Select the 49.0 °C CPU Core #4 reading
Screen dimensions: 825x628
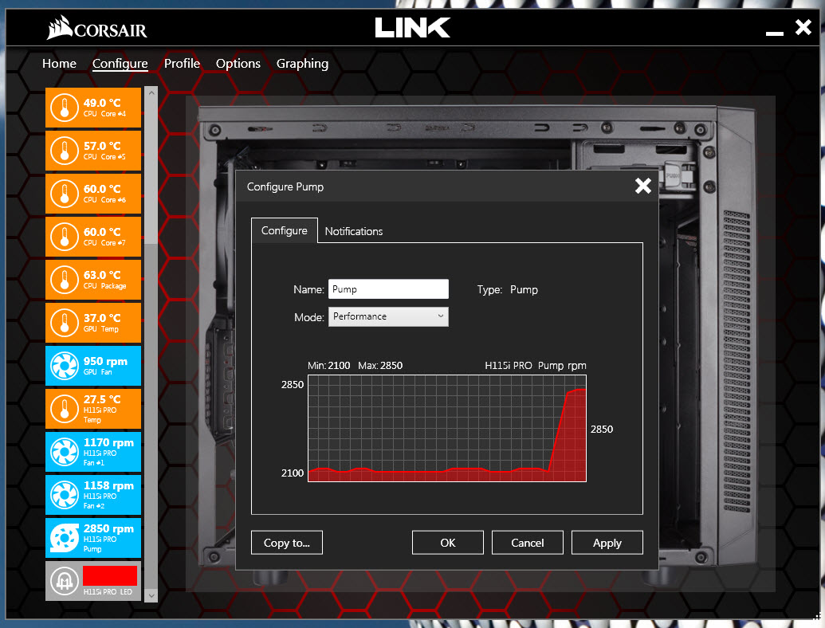click(93, 108)
